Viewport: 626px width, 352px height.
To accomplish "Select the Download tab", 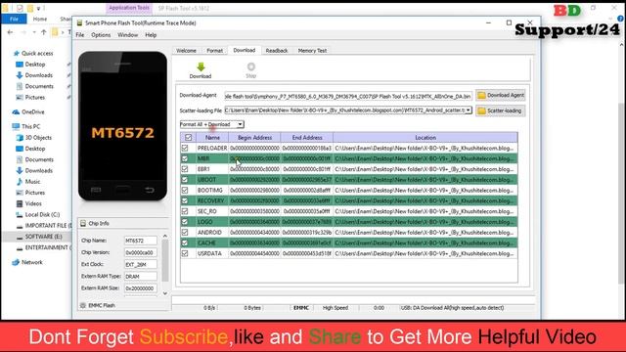I will tap(245, 50).
